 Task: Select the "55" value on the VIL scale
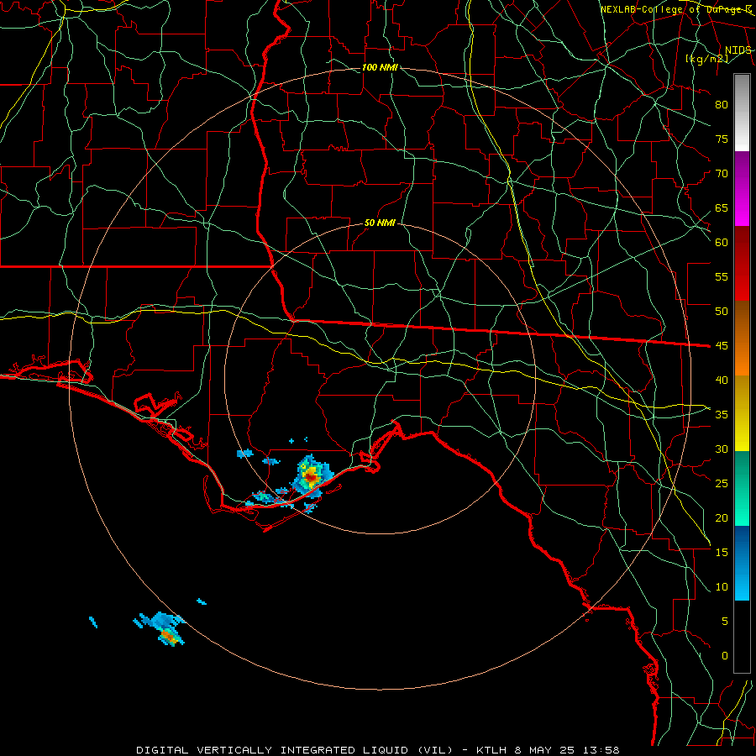(x=722, y=276)
